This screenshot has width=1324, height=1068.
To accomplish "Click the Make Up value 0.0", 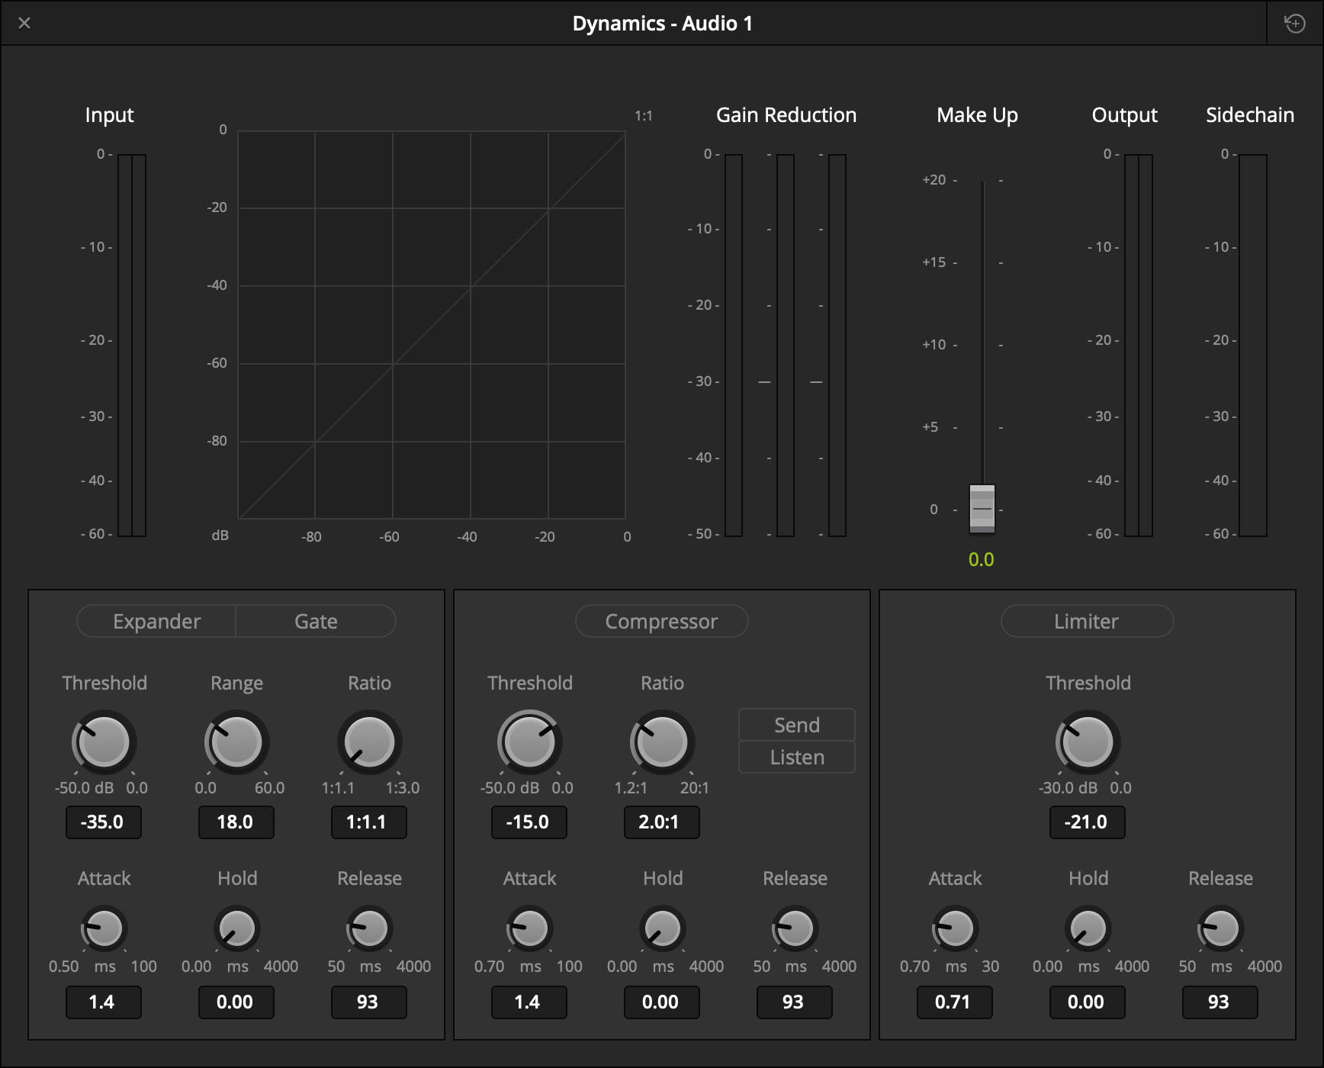I will coord(982,559).
